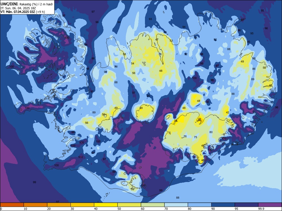Viewport: 282px width, 211px height.
Task: Click the map humidity value '86'
Action: 254,69
